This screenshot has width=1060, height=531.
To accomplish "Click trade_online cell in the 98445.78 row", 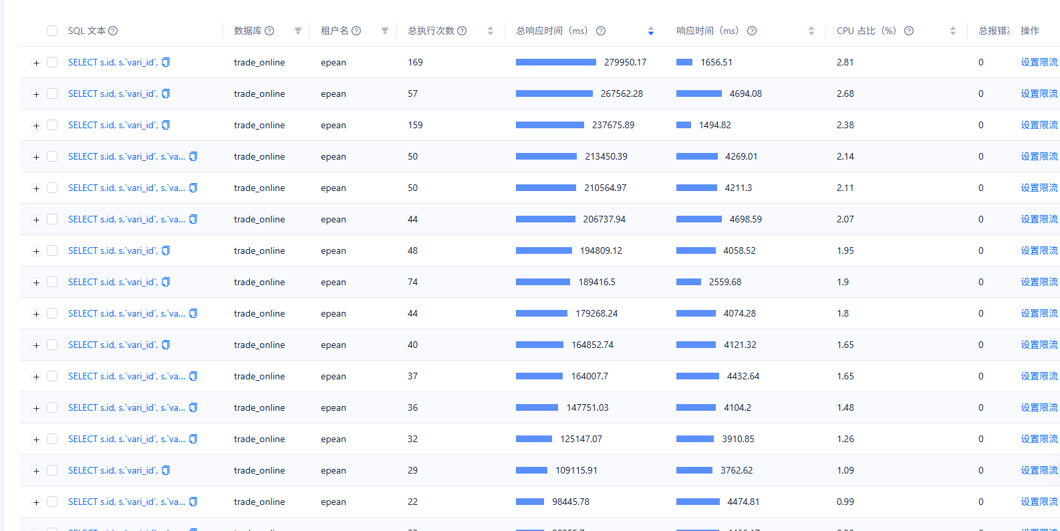I will click(x=259, y=502).
